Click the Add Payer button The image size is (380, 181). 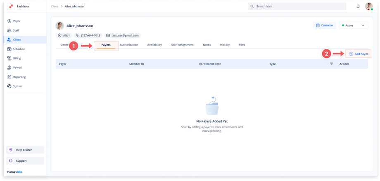pyautogui.click(x=359, y=54)
